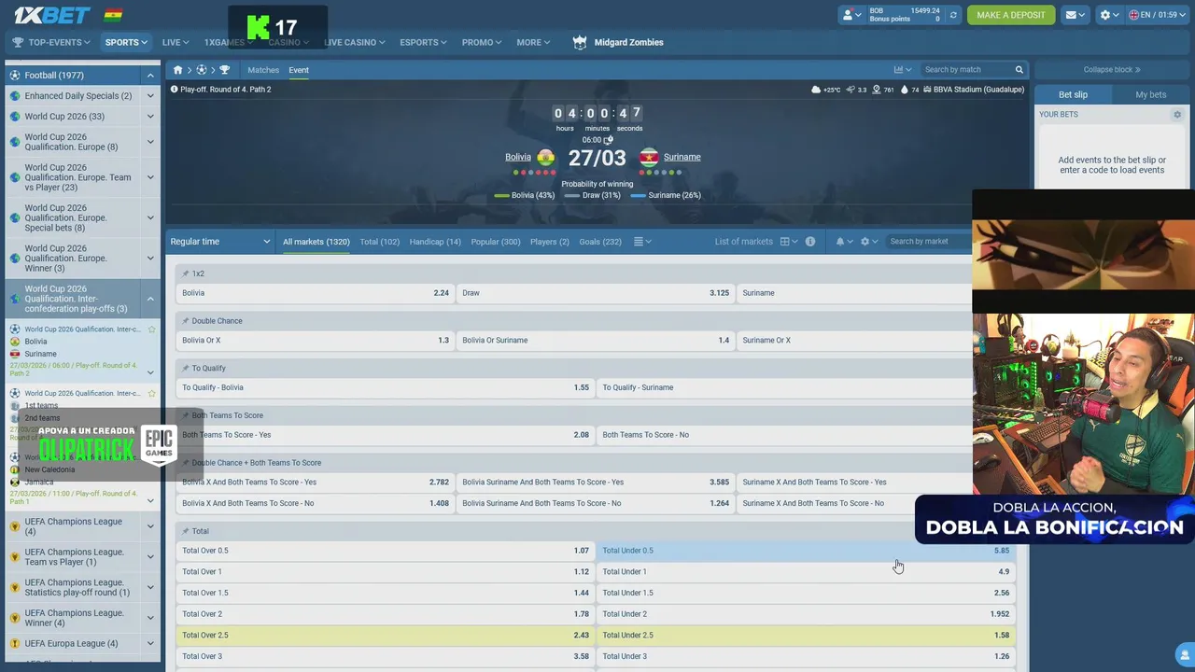Open New Caledonia vs Jamaica match
The image size is (1195, 672).
[80, 476]
